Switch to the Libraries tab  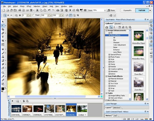tap(117, 23)
